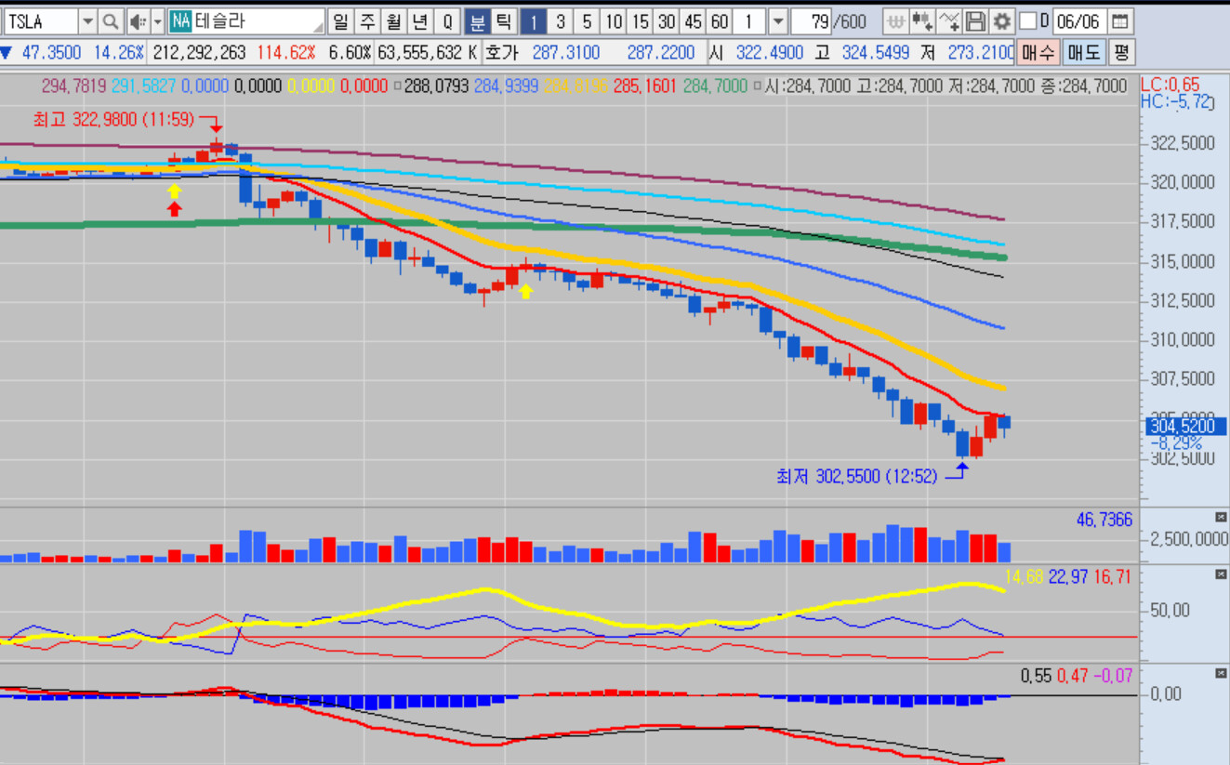This screenshot has width=1230, height=765.
Task: Click the won currency conversion icon
Action: coord(894,21)
